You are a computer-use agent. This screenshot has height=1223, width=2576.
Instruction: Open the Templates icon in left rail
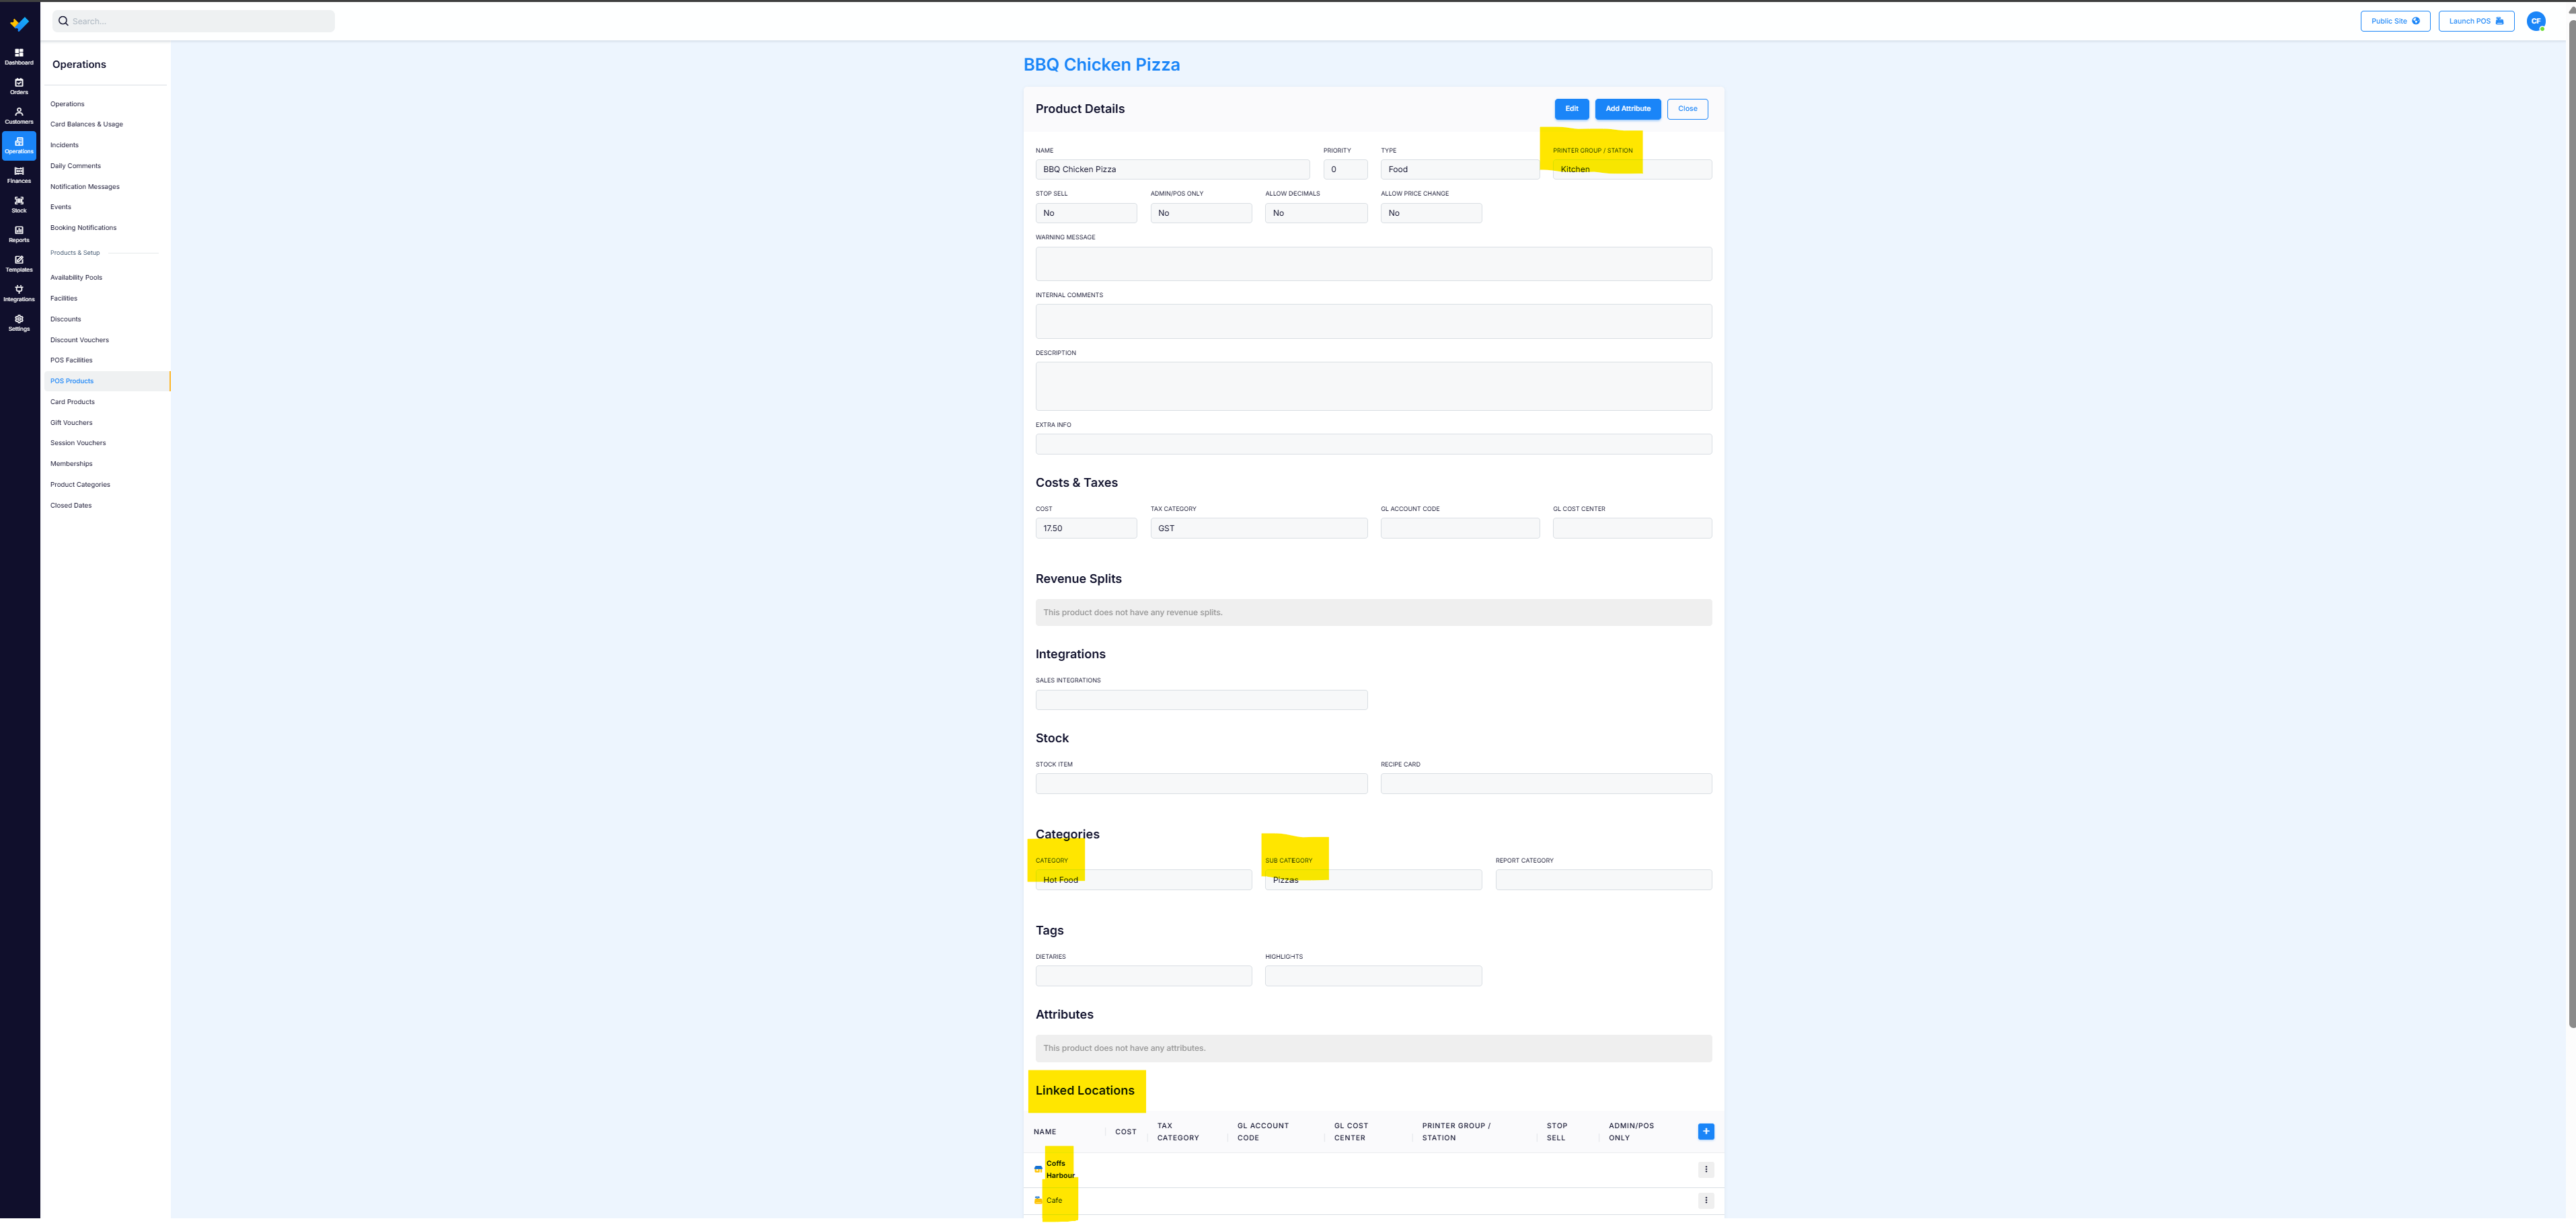click(x=19, y=264)
